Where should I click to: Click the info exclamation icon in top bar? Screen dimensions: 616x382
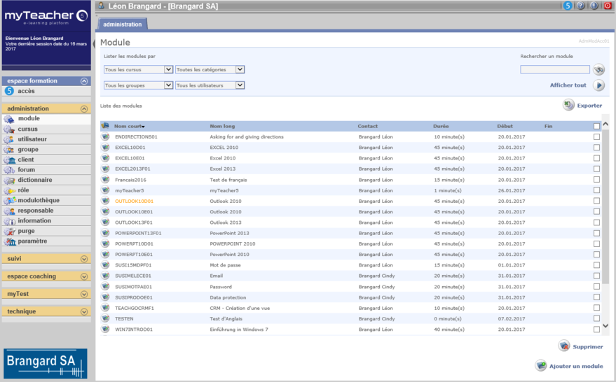pos(594,6)
